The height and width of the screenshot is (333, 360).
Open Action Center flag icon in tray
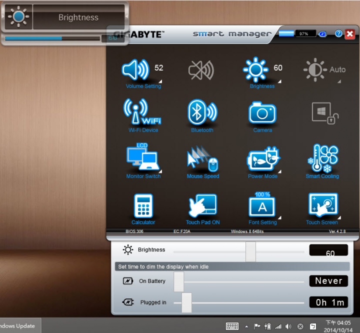[257, 326]
